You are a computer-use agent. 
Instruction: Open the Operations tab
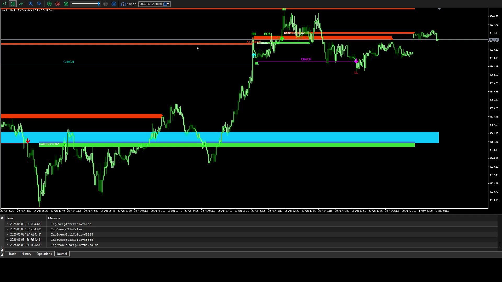click(x=44, y=254)
